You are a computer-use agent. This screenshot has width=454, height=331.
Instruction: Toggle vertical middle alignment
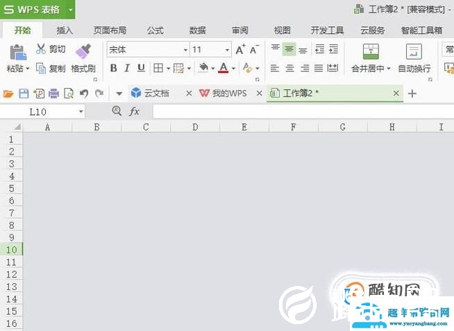click(289, 49)
